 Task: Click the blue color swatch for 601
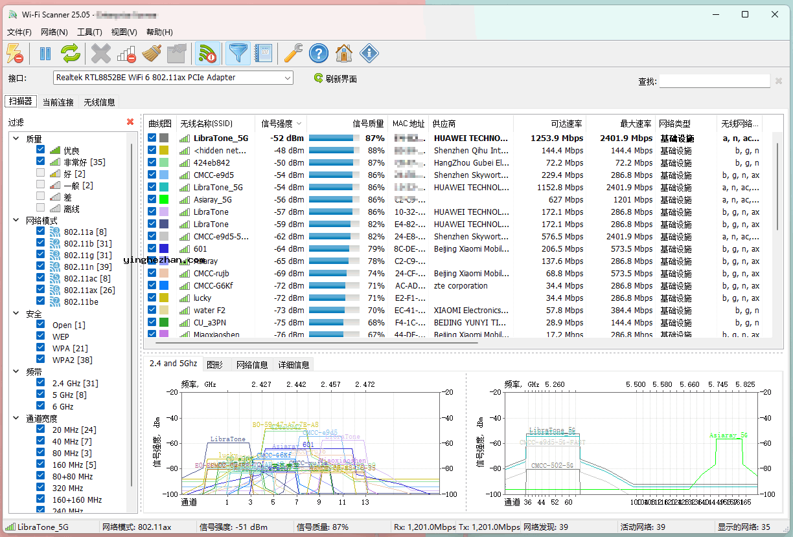(164, 248)
